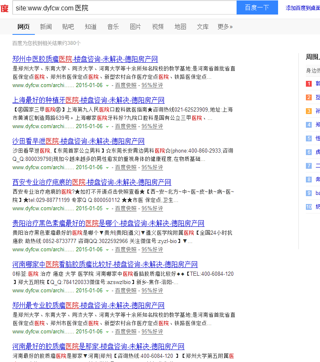Screen dimensions: 320x362
Task: Open result 沙田看早泄医院-楼盘咨询
Action: click(x=78, y=141)
